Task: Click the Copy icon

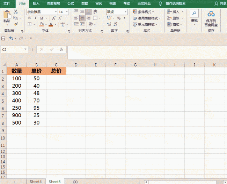Action: [15, 18]
